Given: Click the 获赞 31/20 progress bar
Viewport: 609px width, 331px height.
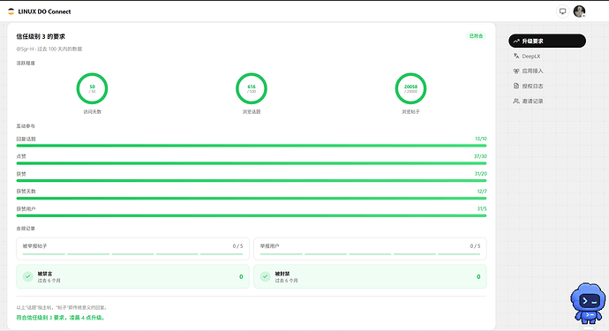Looking at the screenshot, I should 252,181.
